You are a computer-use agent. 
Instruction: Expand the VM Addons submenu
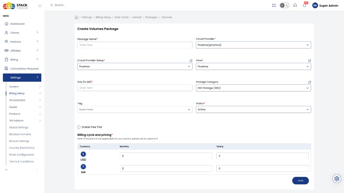coord(25,121)
